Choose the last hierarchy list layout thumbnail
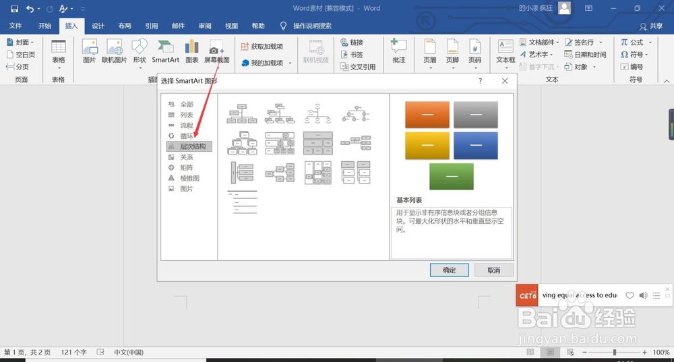Screen dimensions: 674x362 pos(242,202)
